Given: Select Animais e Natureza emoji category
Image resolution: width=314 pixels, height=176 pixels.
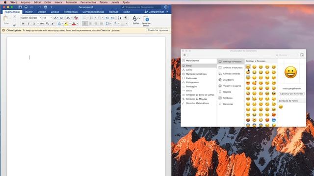Looking at the screenshot, I should pos(231,67).
